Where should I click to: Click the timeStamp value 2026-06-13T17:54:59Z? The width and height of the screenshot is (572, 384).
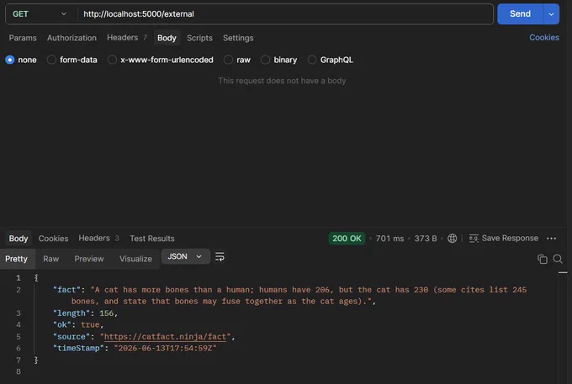[165, 349]
